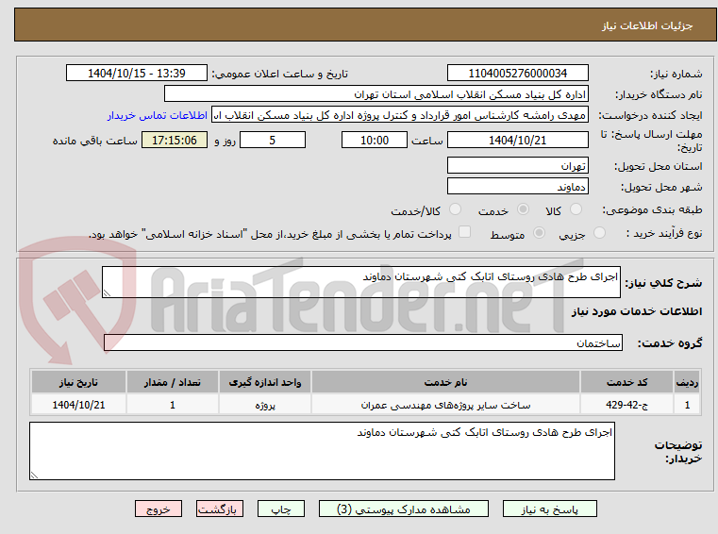Toggle the اسناد خزانه اسلامی payment checkbox
The image size is (718, 534).
(x=464, y=232)
